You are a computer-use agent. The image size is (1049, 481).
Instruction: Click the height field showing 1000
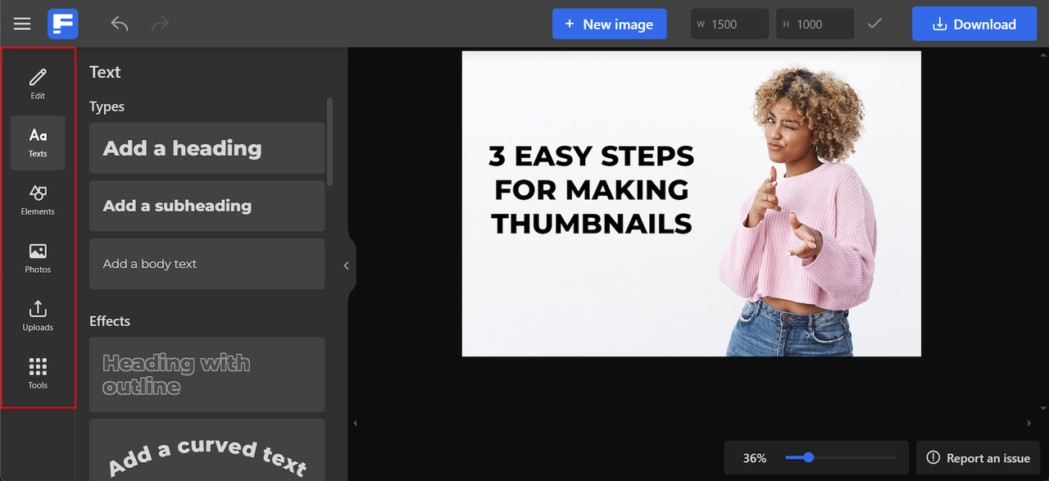815,24
